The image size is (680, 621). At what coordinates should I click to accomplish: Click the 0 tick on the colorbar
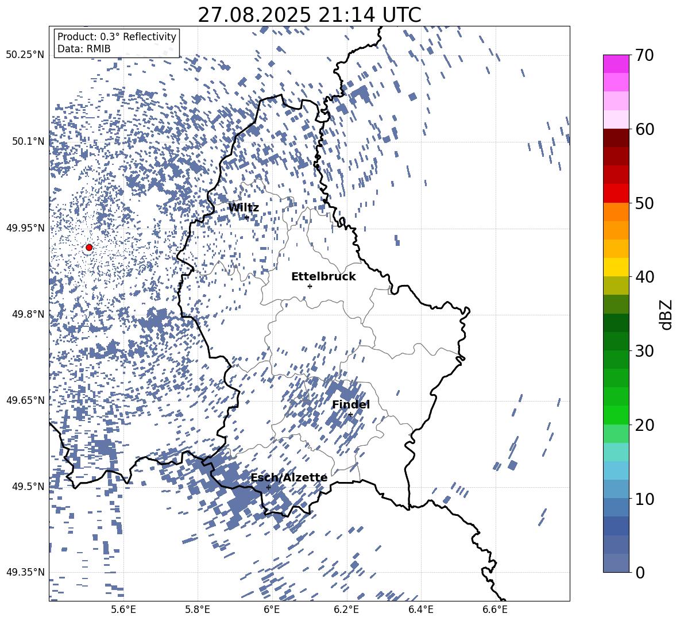click(x=640, y=572)
